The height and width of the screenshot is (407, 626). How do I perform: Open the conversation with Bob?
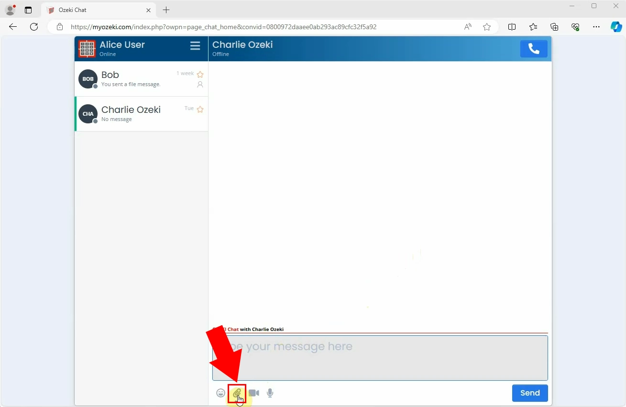(x=142, y=79)
